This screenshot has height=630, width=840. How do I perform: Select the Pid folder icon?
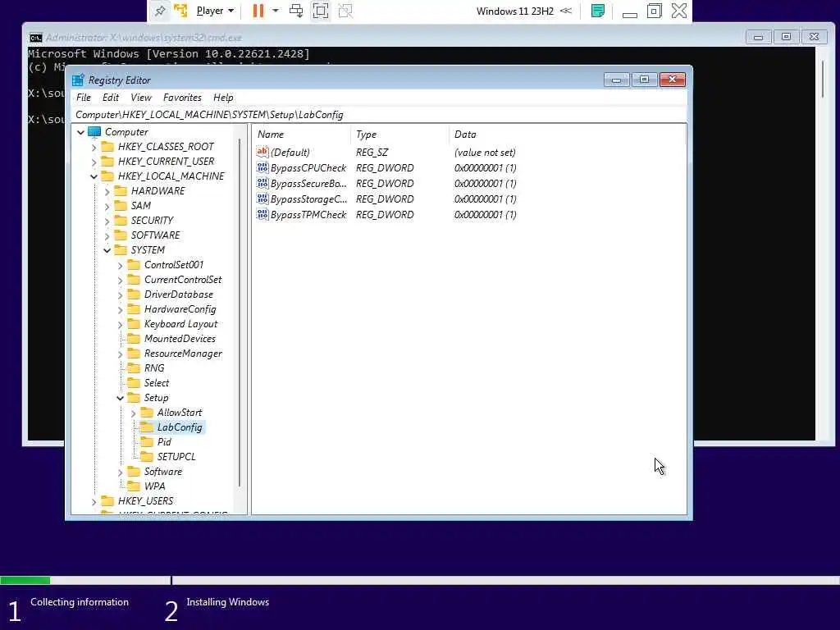(147, 442)
